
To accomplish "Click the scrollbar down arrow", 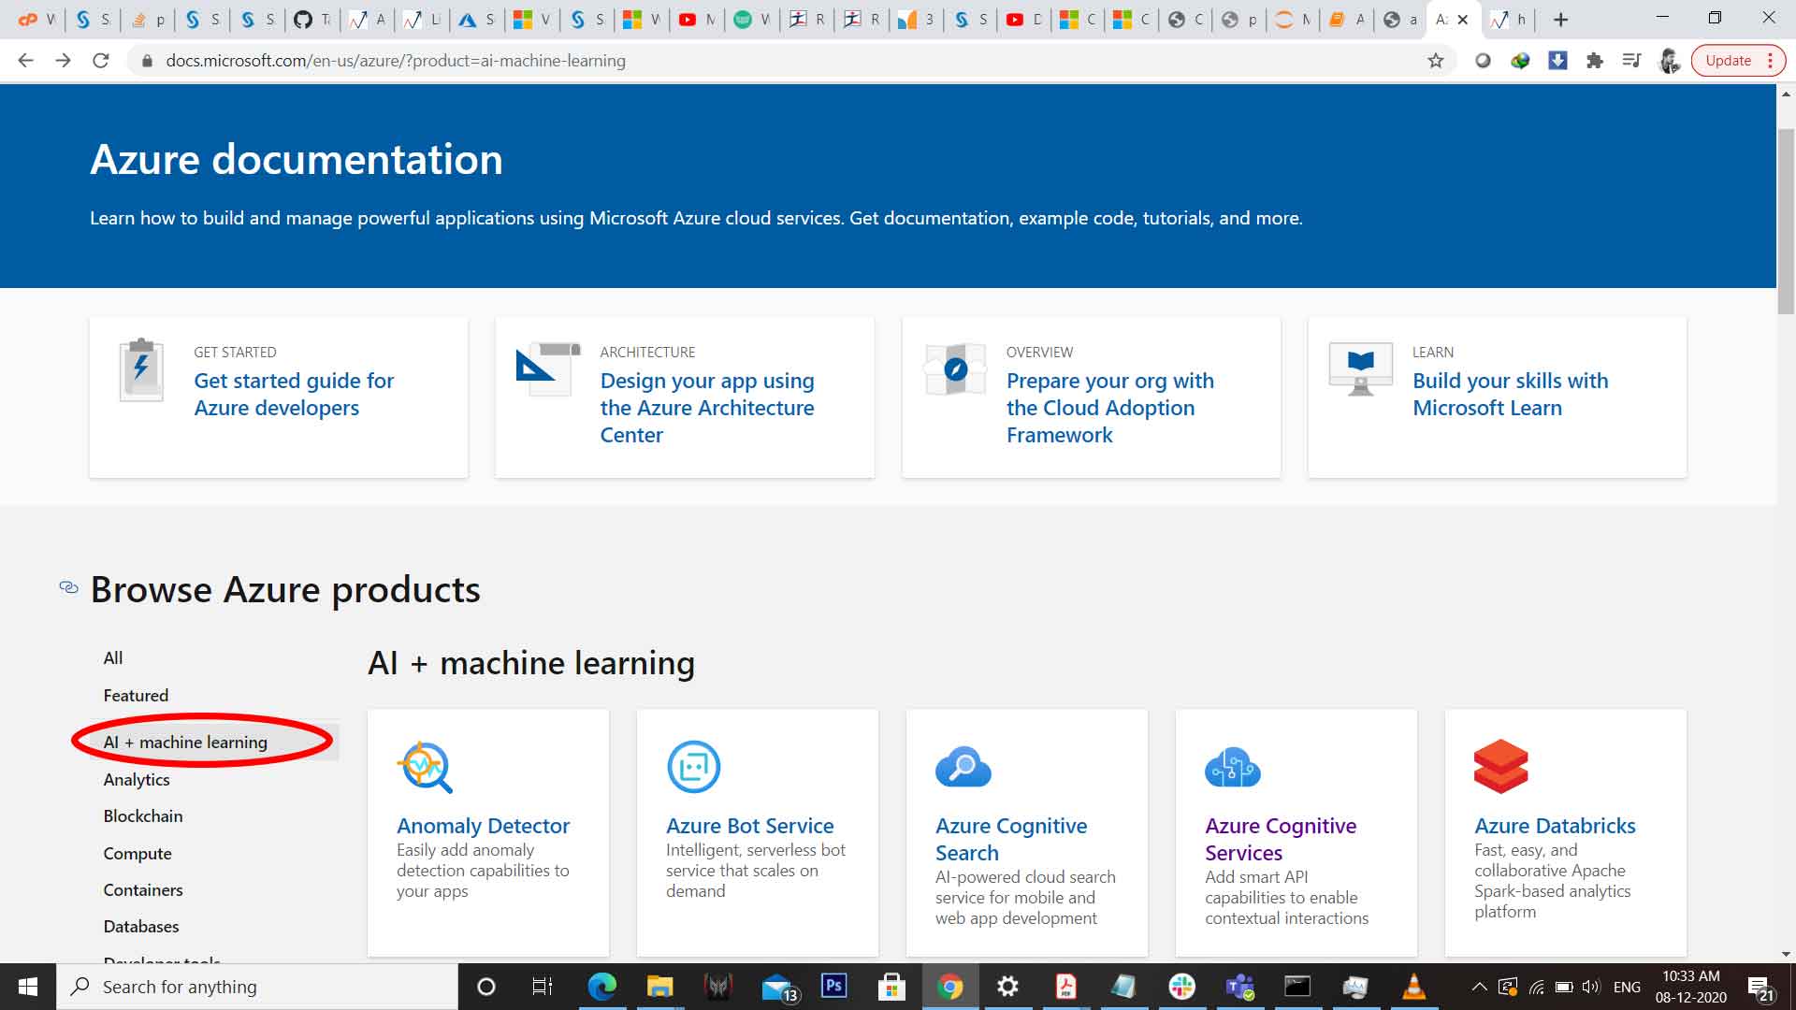I will (x=1786, y=954).
